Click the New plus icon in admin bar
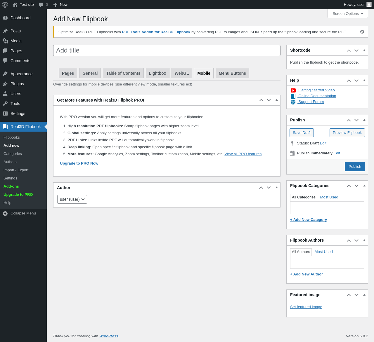Screen dimensions: 374x342 pyautogui.click(x=55, y=5)
